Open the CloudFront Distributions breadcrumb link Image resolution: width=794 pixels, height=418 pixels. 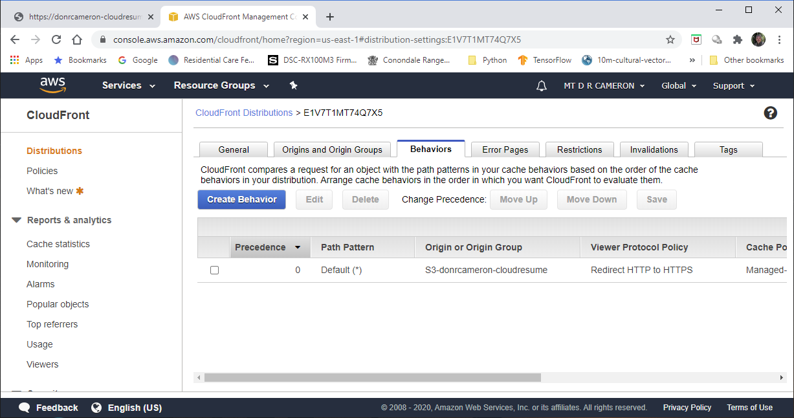click(244, 113)
